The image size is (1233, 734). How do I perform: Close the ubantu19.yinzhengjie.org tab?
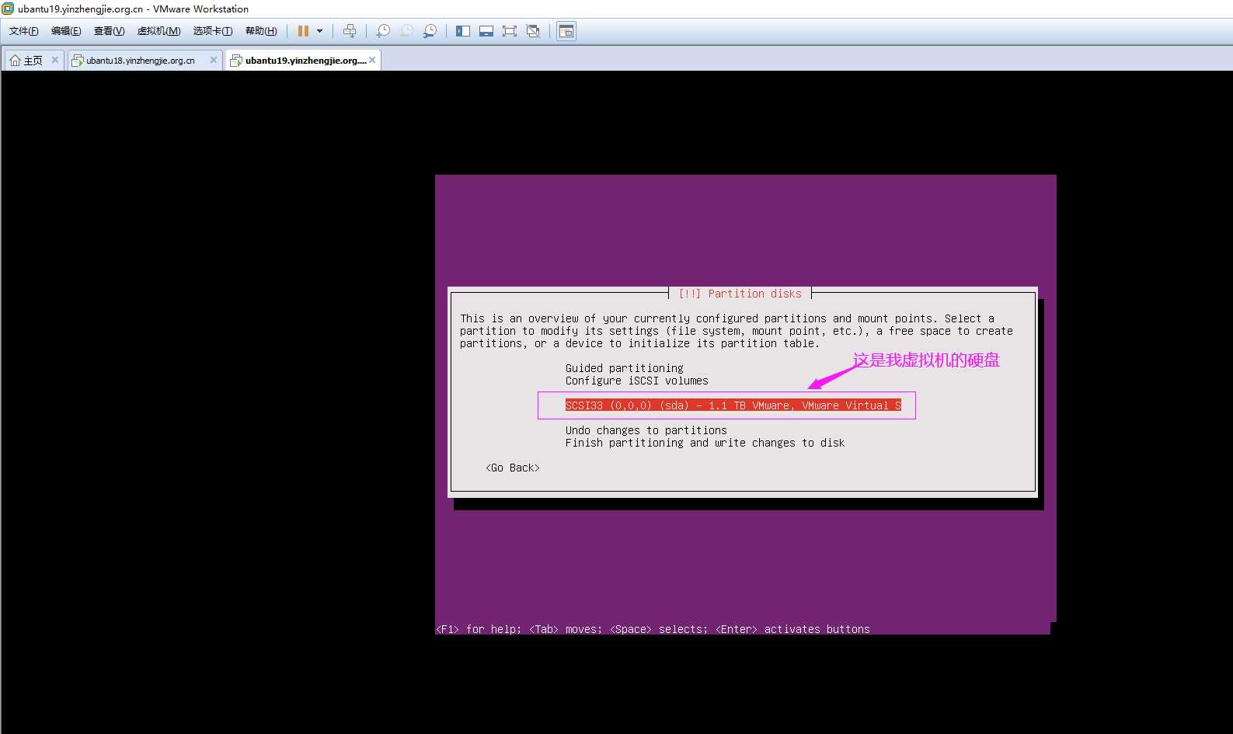click(x=372, y=60)
